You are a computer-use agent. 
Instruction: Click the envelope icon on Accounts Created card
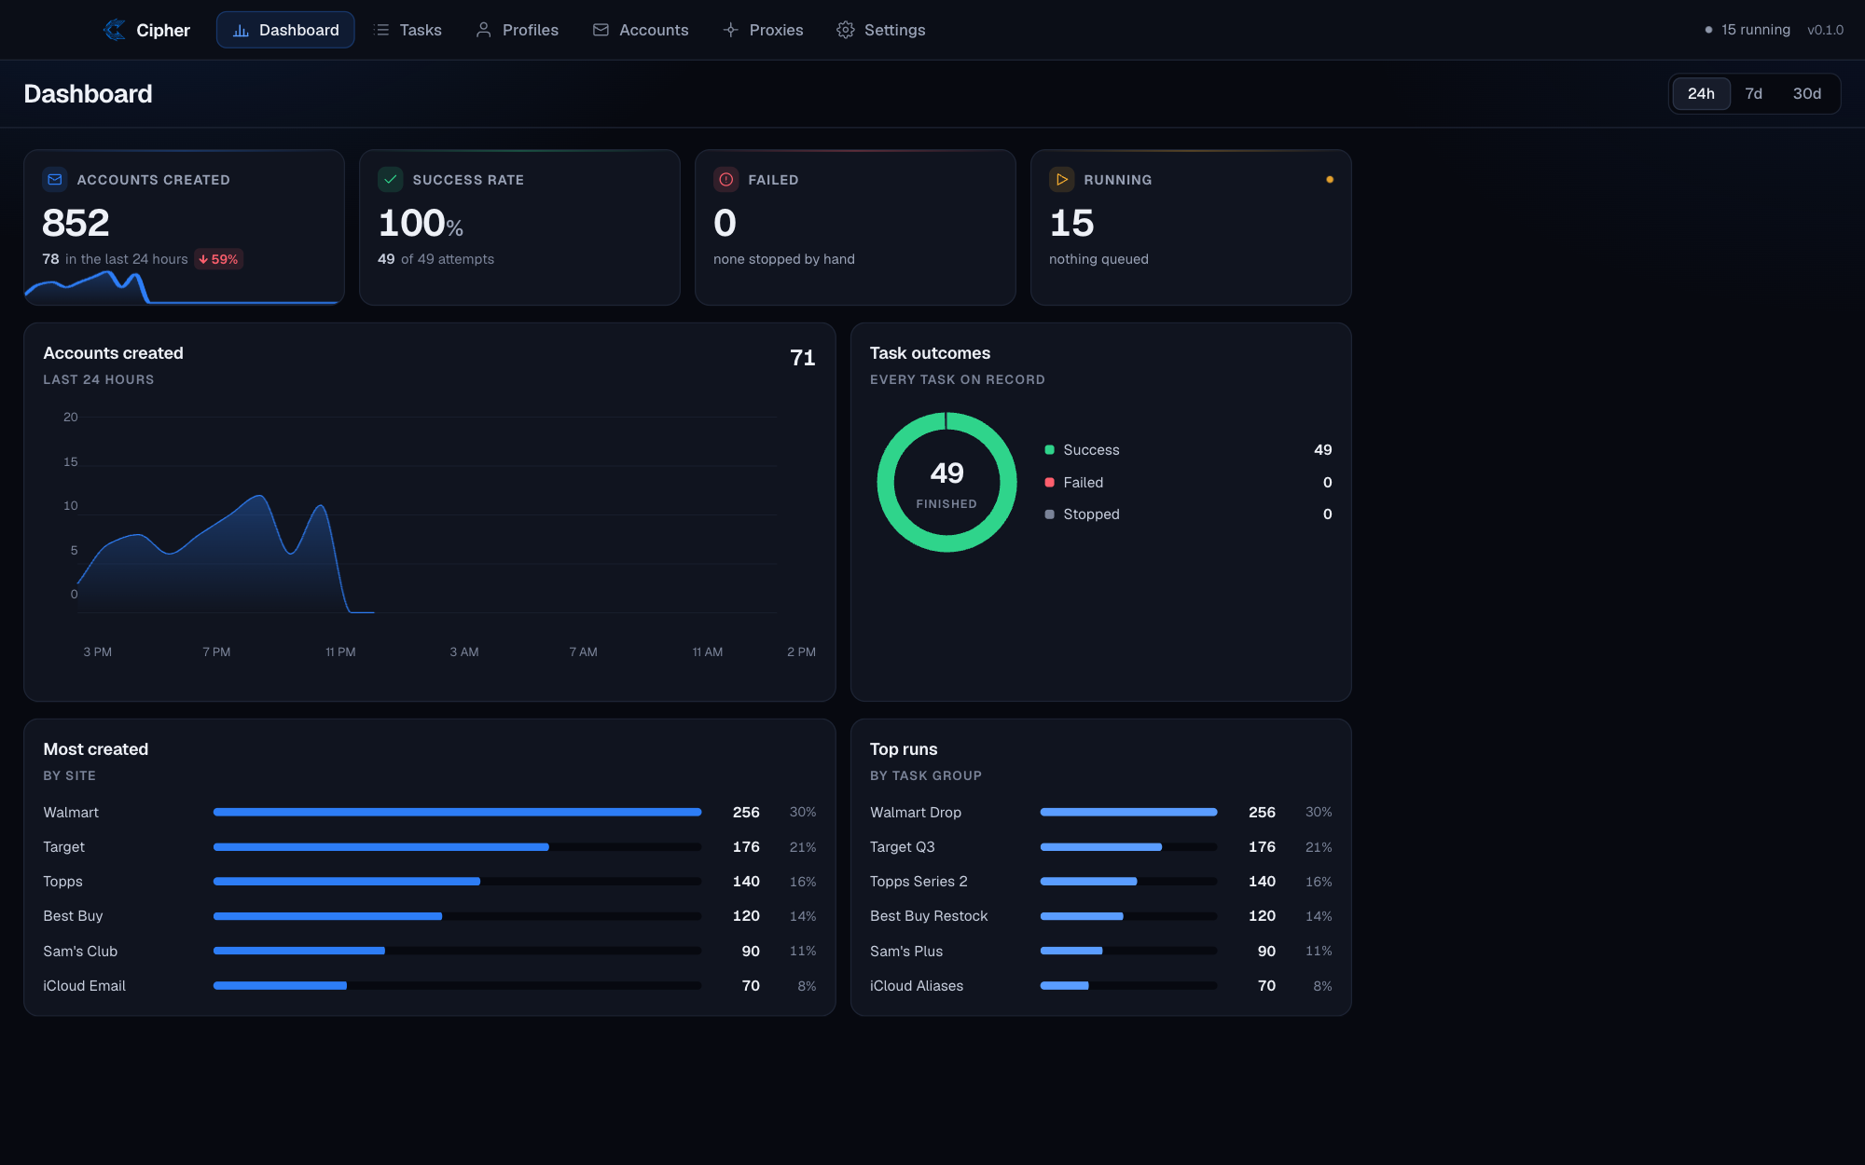point(55,179)
